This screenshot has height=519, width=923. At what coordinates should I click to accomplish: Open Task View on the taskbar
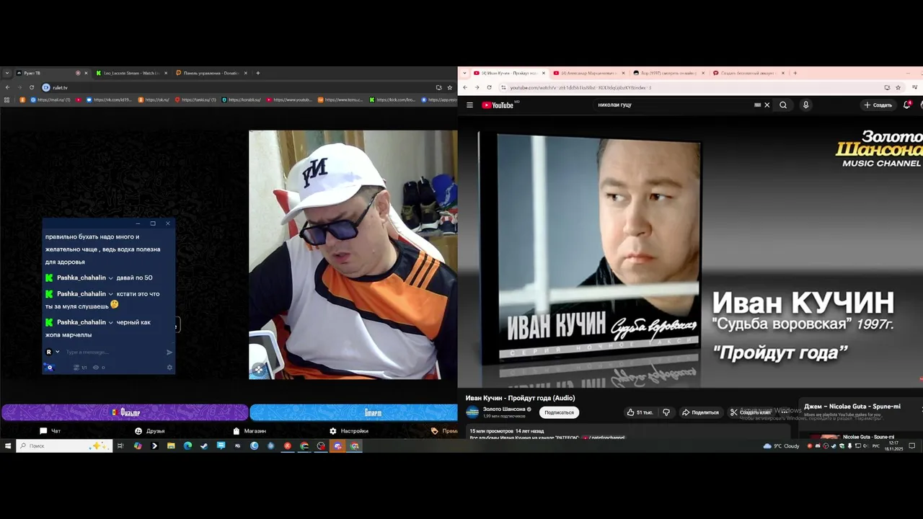[120, 446]
